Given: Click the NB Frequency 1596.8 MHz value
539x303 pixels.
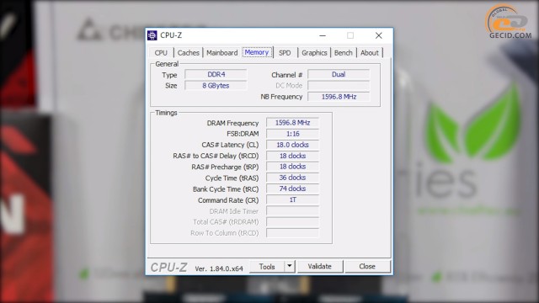Looking at the screenshot, I should point(339,97).
